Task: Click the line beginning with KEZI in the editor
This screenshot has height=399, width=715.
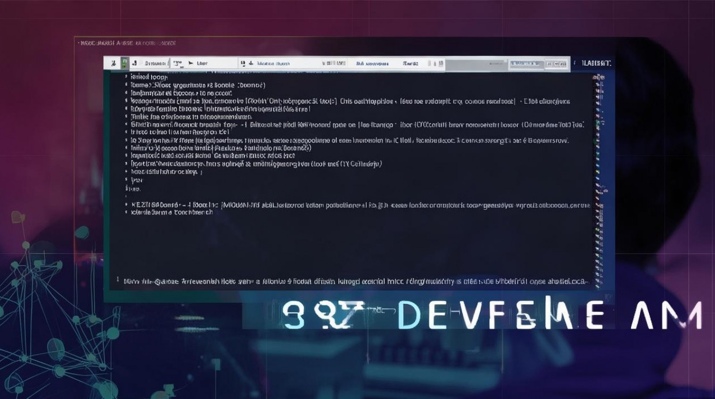Action: tap(356, 204)
